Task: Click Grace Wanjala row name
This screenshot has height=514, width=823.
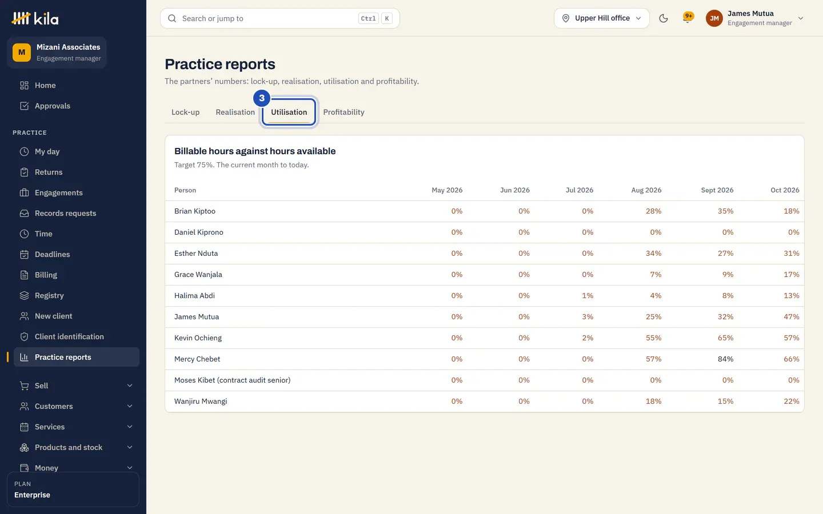Action: point(198,275)
